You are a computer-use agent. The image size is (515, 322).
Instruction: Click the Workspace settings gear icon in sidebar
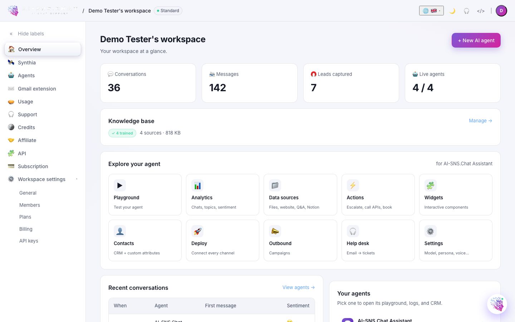click(x=11, y=179)
